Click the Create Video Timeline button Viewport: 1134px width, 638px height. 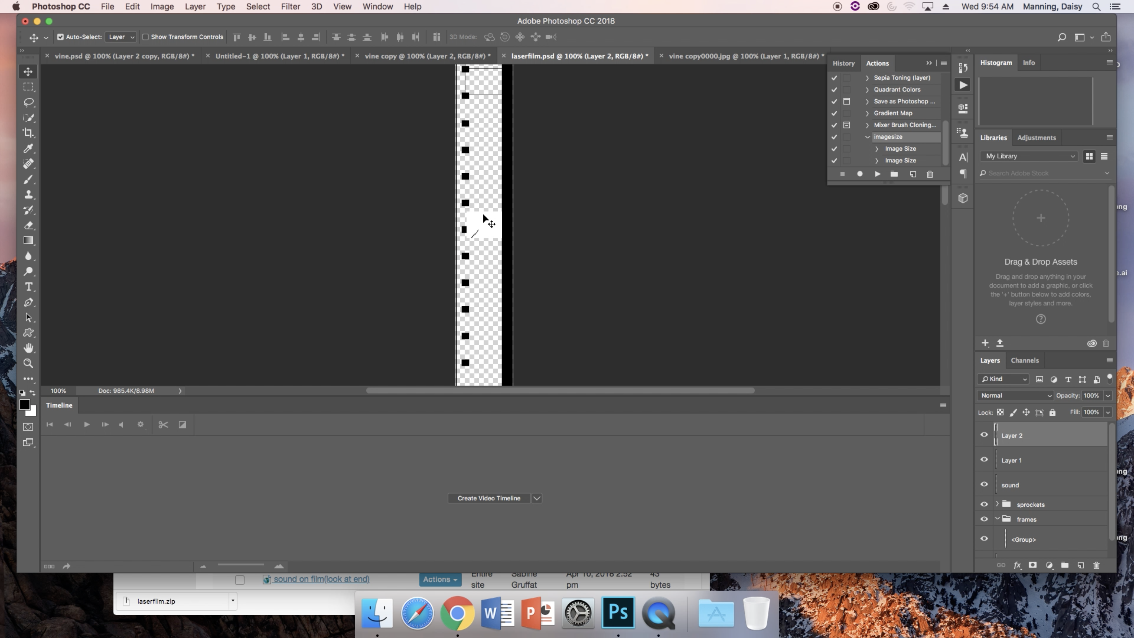tap(488, 498)
